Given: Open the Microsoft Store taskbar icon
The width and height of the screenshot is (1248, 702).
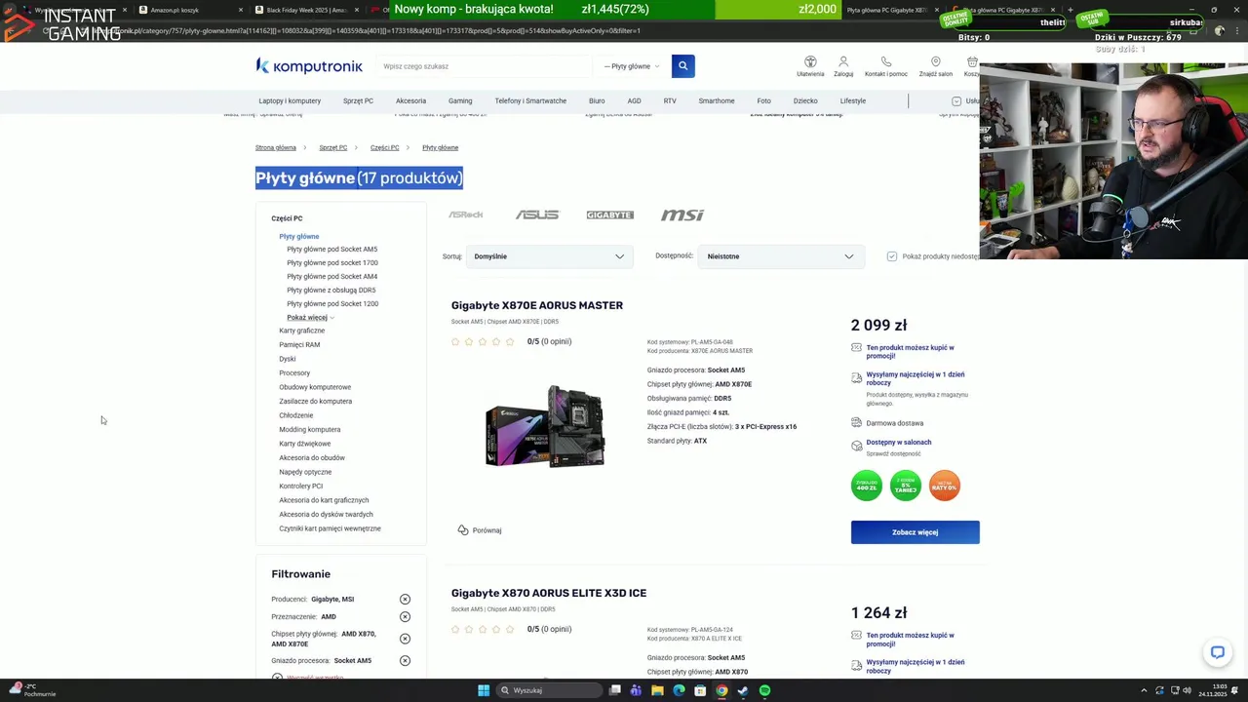Looking at the screenshot, I should [x=700, y=690].
